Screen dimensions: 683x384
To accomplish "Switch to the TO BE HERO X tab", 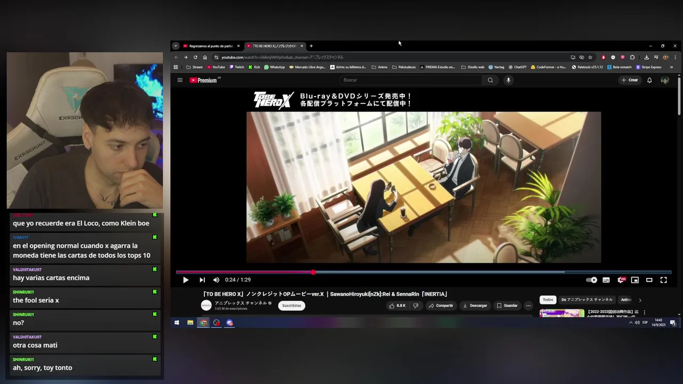I will coord(274,46).
